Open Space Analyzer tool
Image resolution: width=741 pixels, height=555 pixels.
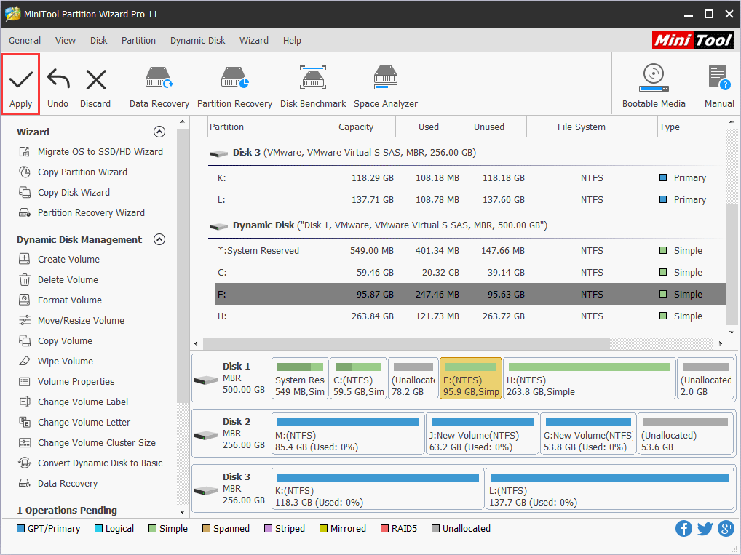click(x=386, y=87)
